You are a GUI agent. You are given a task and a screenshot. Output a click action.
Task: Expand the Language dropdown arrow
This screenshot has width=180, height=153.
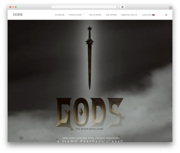pyautogui.click(x=157, y=15)
